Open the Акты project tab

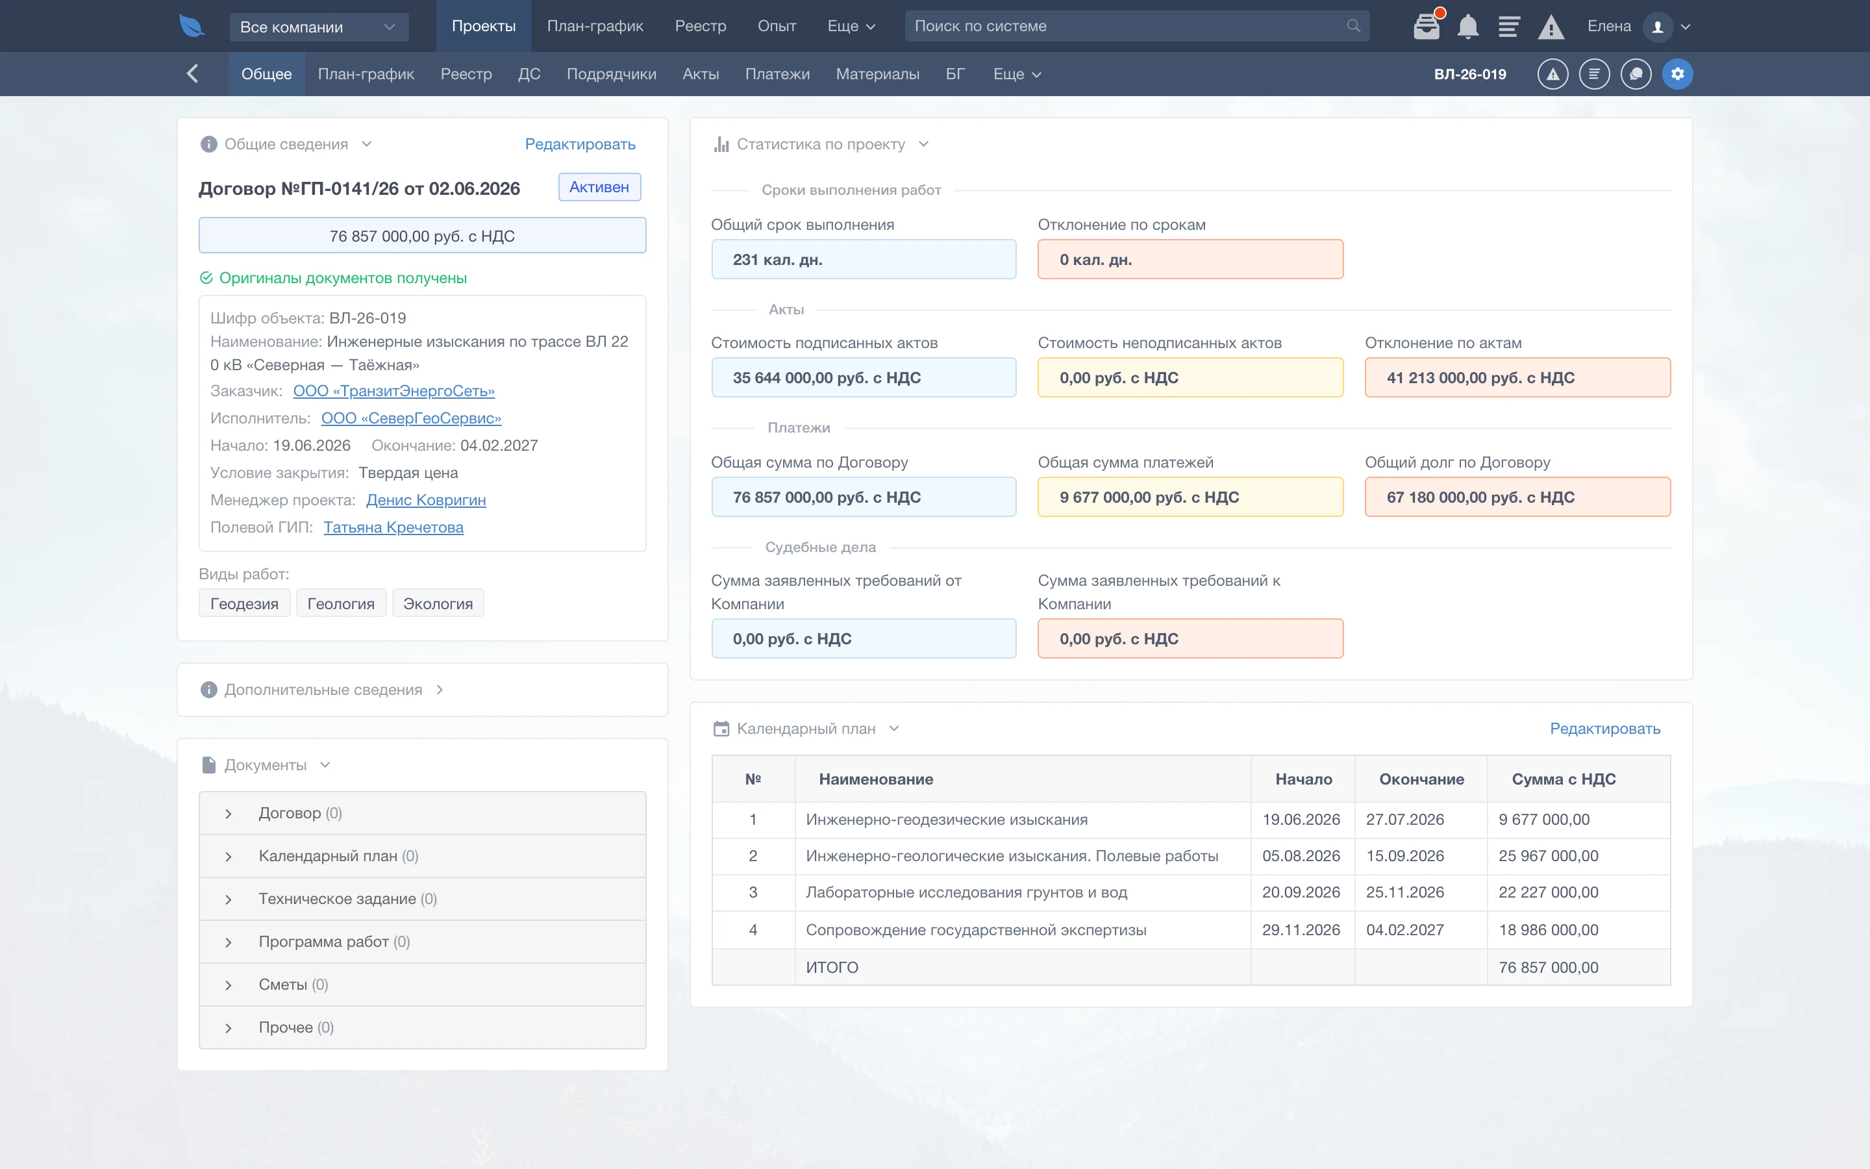(701, 74)
